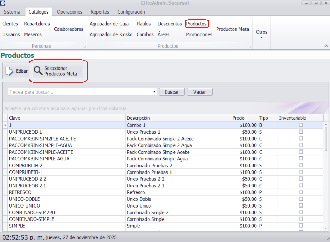Open the search box dropdown arrow
This screenshot has height=242, width=330.
154,92
